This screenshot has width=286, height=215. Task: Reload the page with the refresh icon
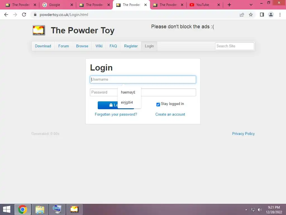pos(24,15)
